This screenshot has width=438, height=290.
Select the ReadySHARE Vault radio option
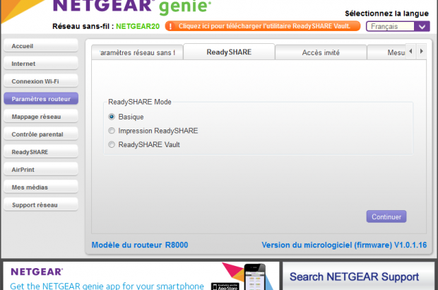click(x=112, y=145)
